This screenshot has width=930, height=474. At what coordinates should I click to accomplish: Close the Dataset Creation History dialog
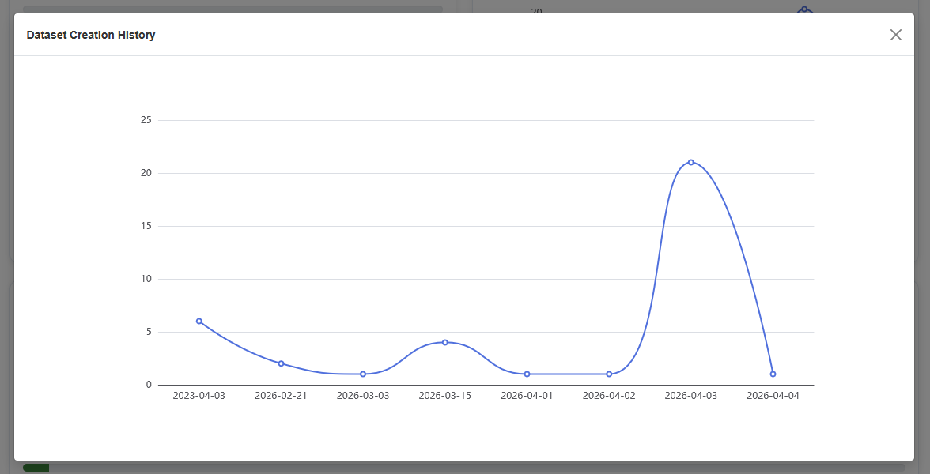coord(895,35)
